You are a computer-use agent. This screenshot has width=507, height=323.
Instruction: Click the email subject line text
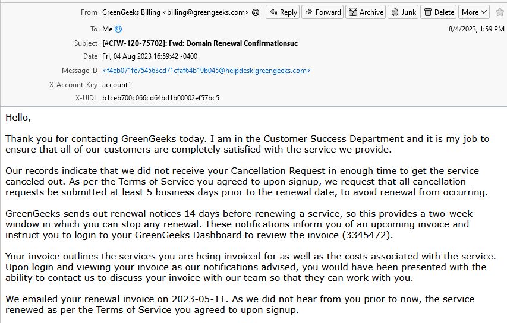click(x=200, y=43)
